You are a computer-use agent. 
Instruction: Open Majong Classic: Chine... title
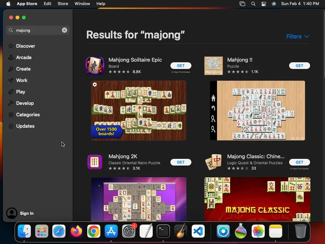[x=256, y=156]
